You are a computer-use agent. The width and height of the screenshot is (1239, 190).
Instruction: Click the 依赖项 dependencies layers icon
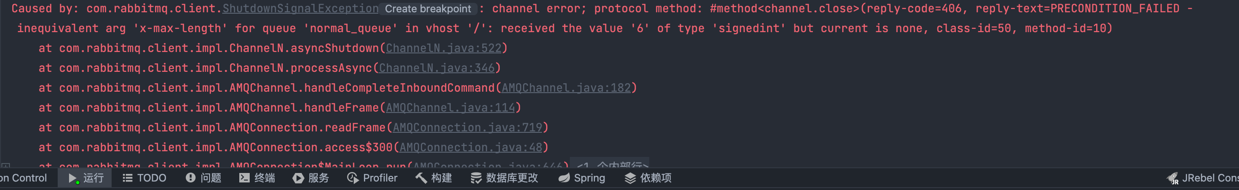(x=630, y=178)
